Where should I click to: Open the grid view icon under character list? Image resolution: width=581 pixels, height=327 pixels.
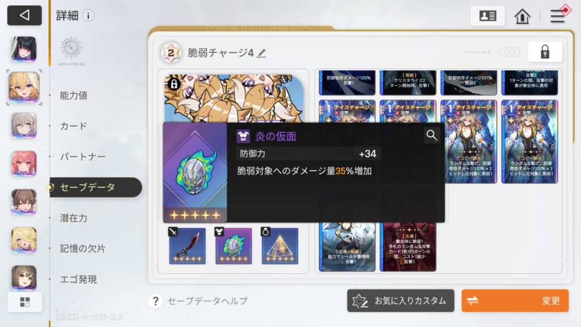25,302
